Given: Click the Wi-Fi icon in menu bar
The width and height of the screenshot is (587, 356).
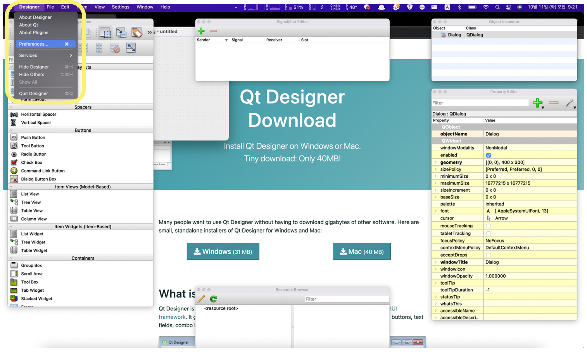Looking at the screenshot, I should tap(486, 7).
